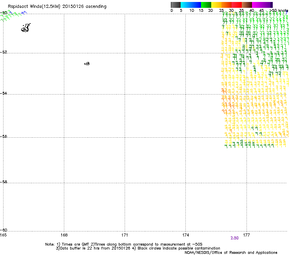Select the orange 25-30 knot legend swatch
290x255 pixels.
[x=227, y=5]
